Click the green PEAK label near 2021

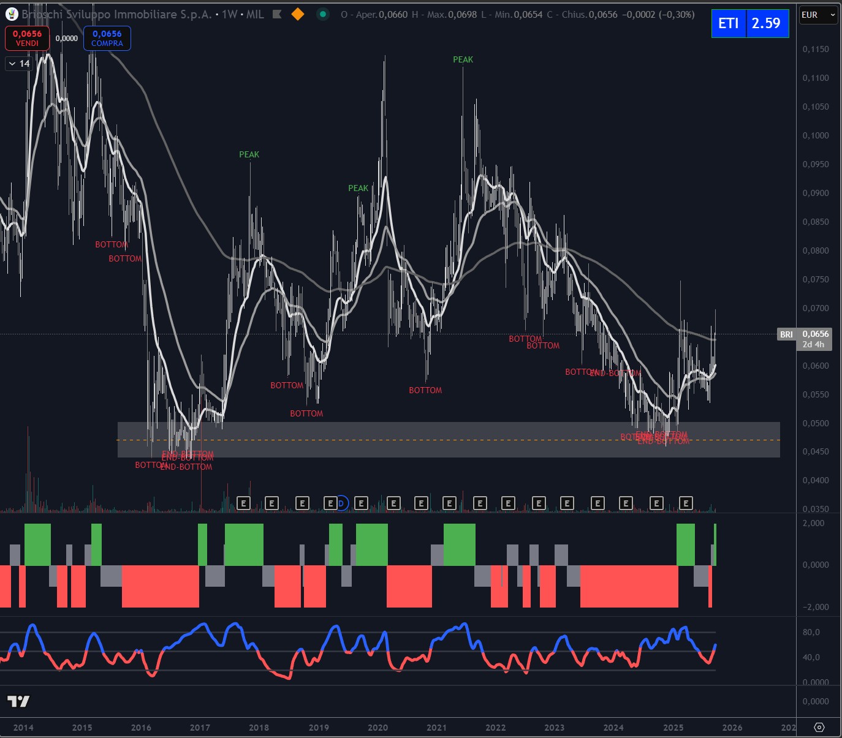click(463, 59)
